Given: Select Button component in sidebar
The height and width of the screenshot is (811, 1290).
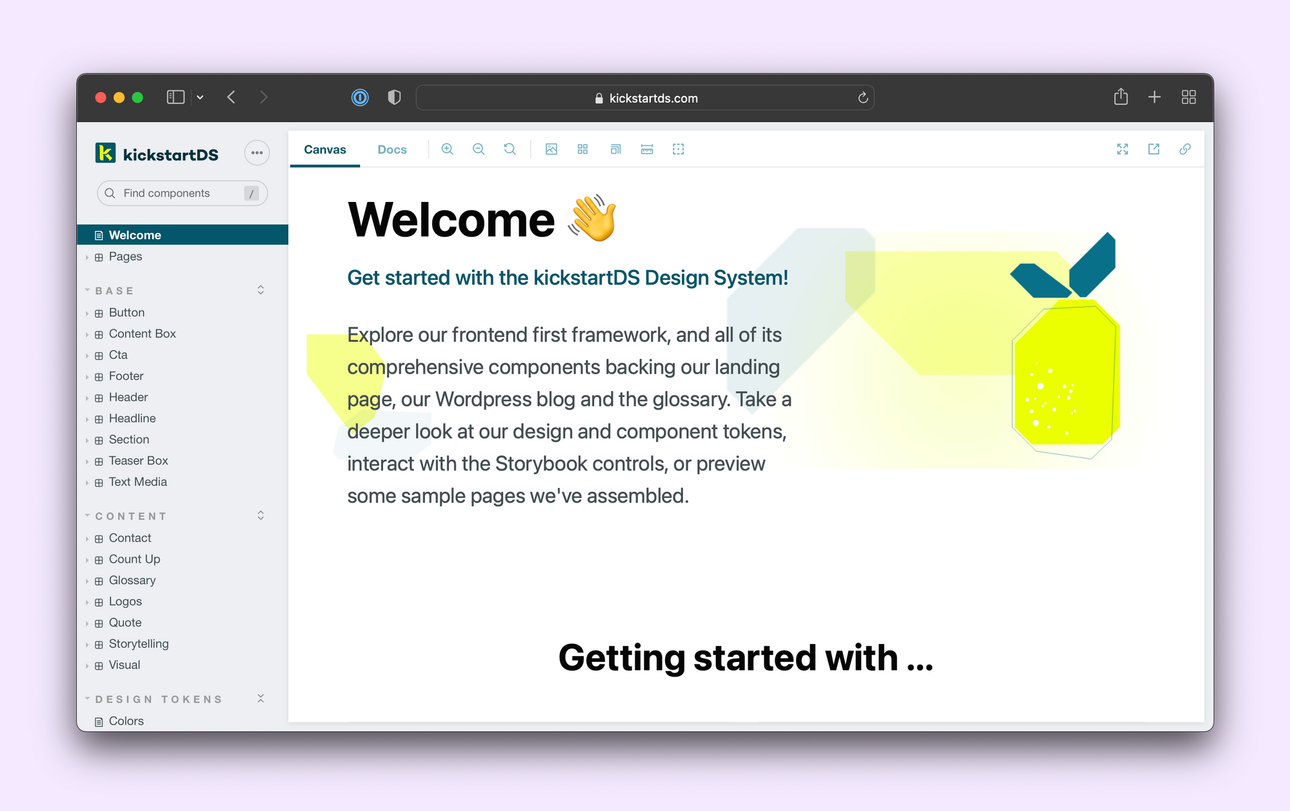Looking at the screenshot, I should [126, 311].
